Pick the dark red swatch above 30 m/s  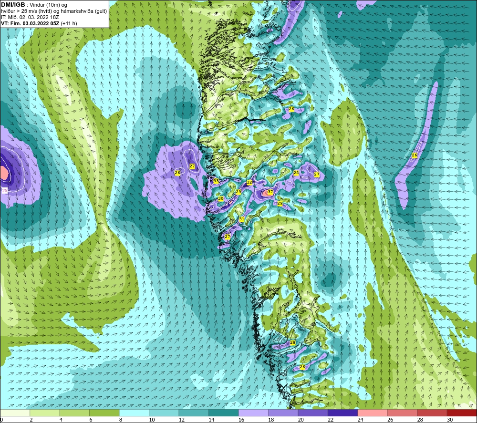tap(462, 413)
